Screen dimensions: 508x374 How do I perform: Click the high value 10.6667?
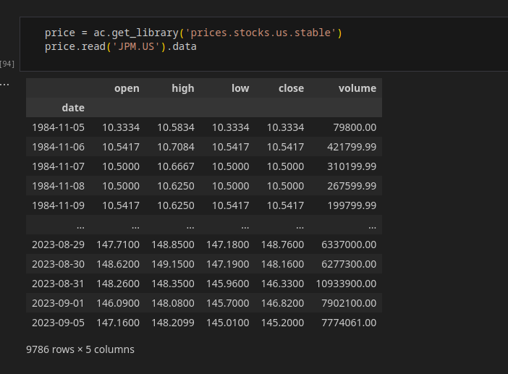coord(176,166)
